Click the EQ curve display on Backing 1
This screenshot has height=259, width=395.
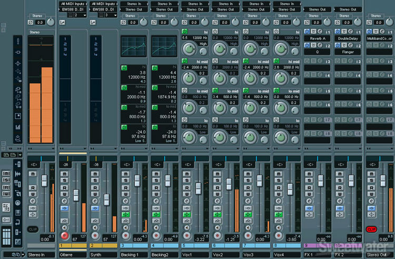tap(134, 46)
